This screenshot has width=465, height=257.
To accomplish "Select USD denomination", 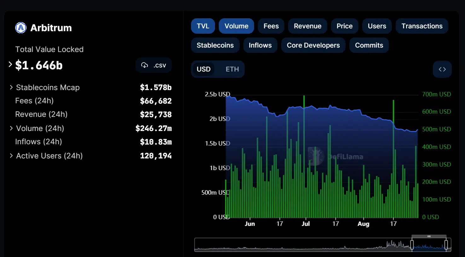I will pos(204,69).
